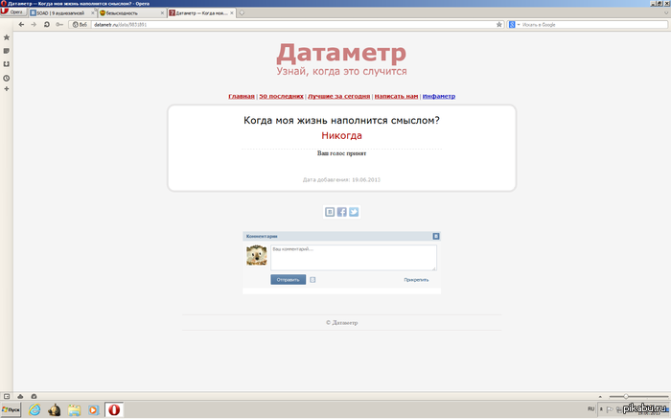Image resolution: width=671 pixels, height=419 pixels.
Task: Open the 50 последних link
Action: (x=281, y=96)
